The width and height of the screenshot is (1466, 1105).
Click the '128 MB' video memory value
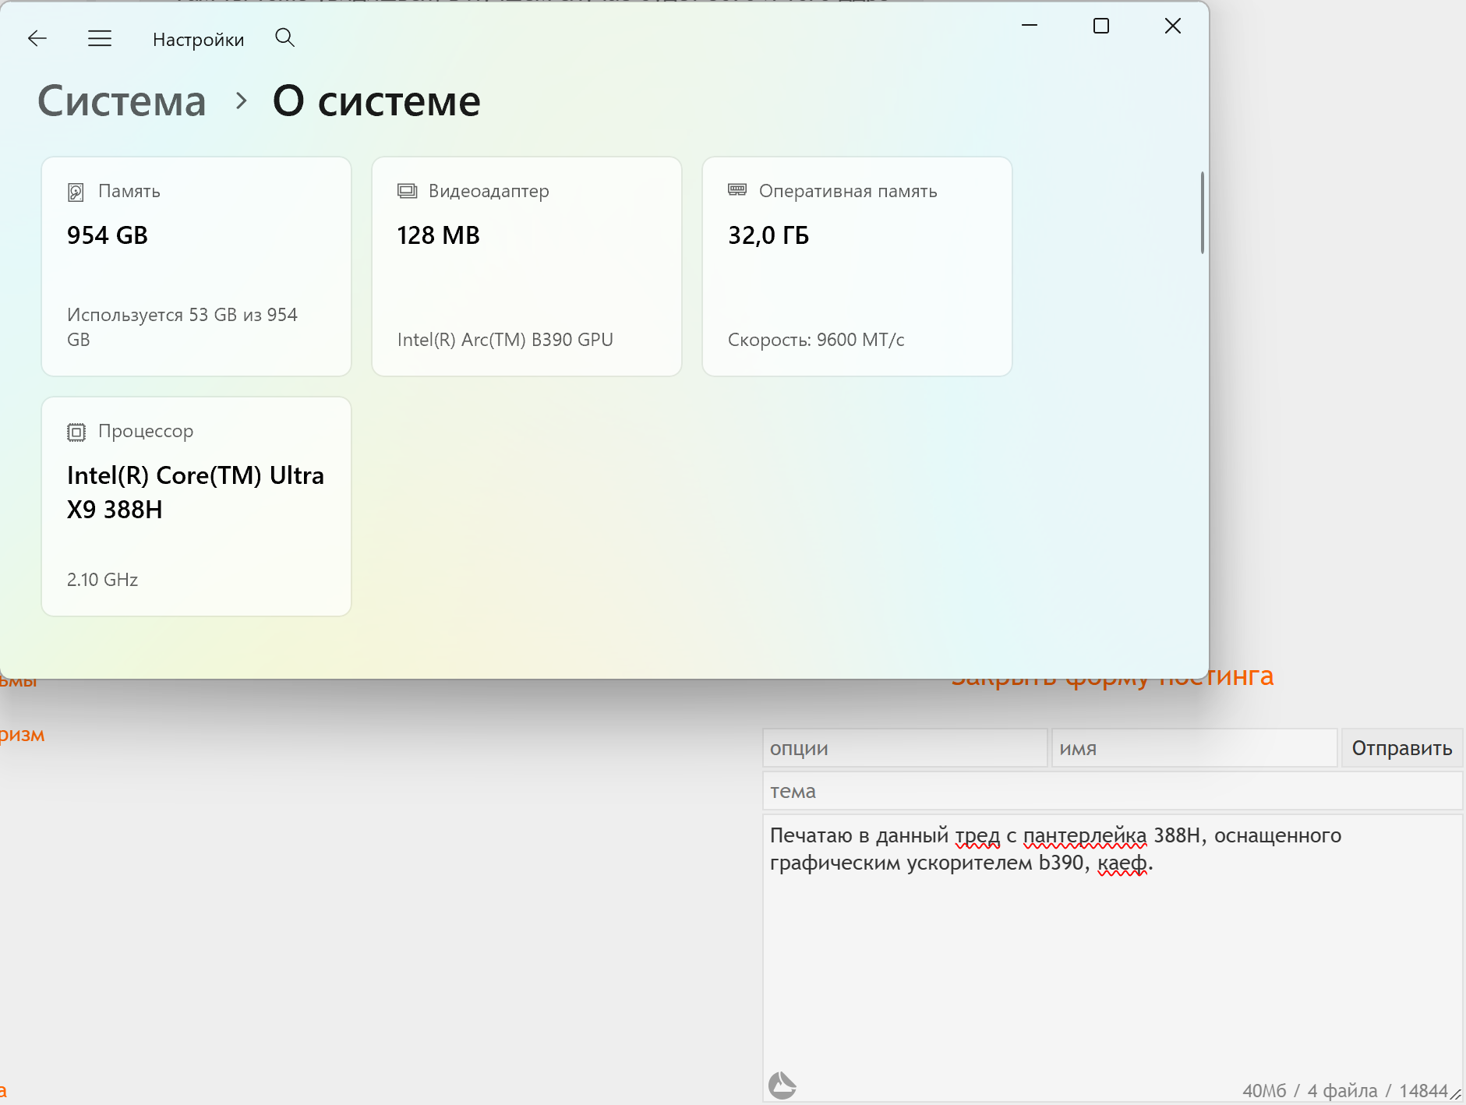pos(439,235)
